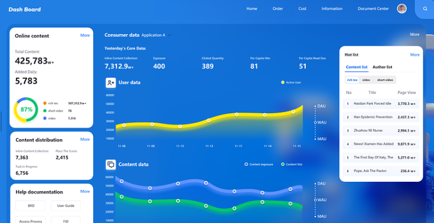
Task: Toggle the Active User legend marker
Action: tap(283, 83)
